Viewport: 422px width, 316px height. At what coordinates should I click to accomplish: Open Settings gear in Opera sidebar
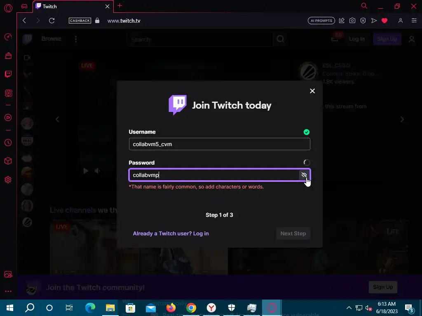point(8,179)
